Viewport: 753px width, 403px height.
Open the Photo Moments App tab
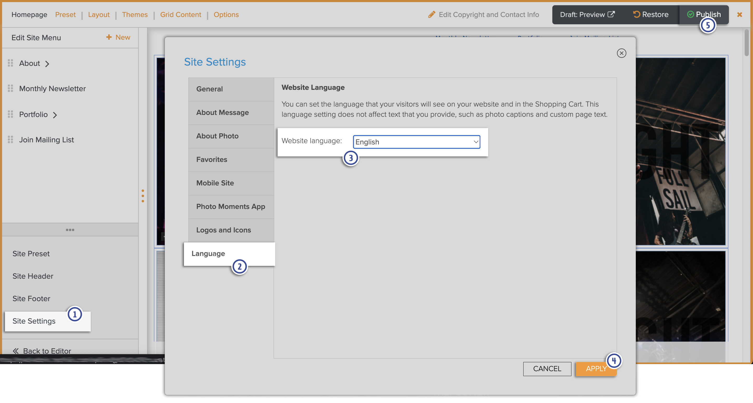[x=231, y=207]
